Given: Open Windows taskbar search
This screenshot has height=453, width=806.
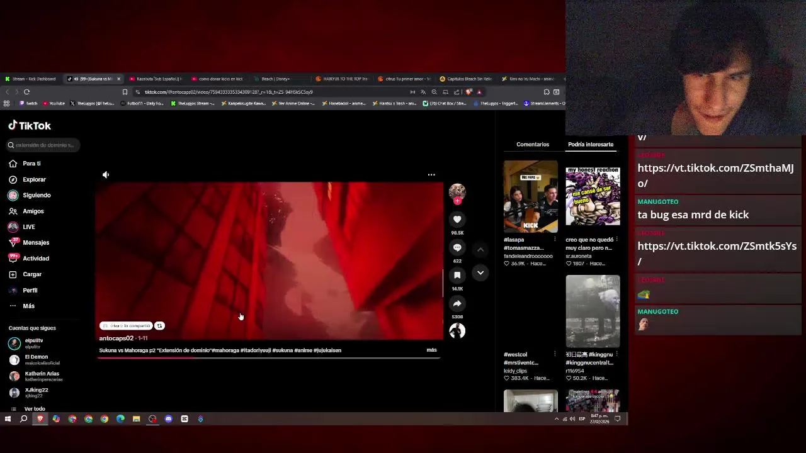Looking at the screenshot, I should point(24,419).
